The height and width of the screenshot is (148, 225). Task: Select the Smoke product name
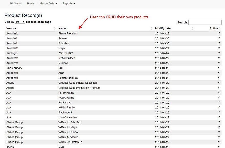coord(62,38)
